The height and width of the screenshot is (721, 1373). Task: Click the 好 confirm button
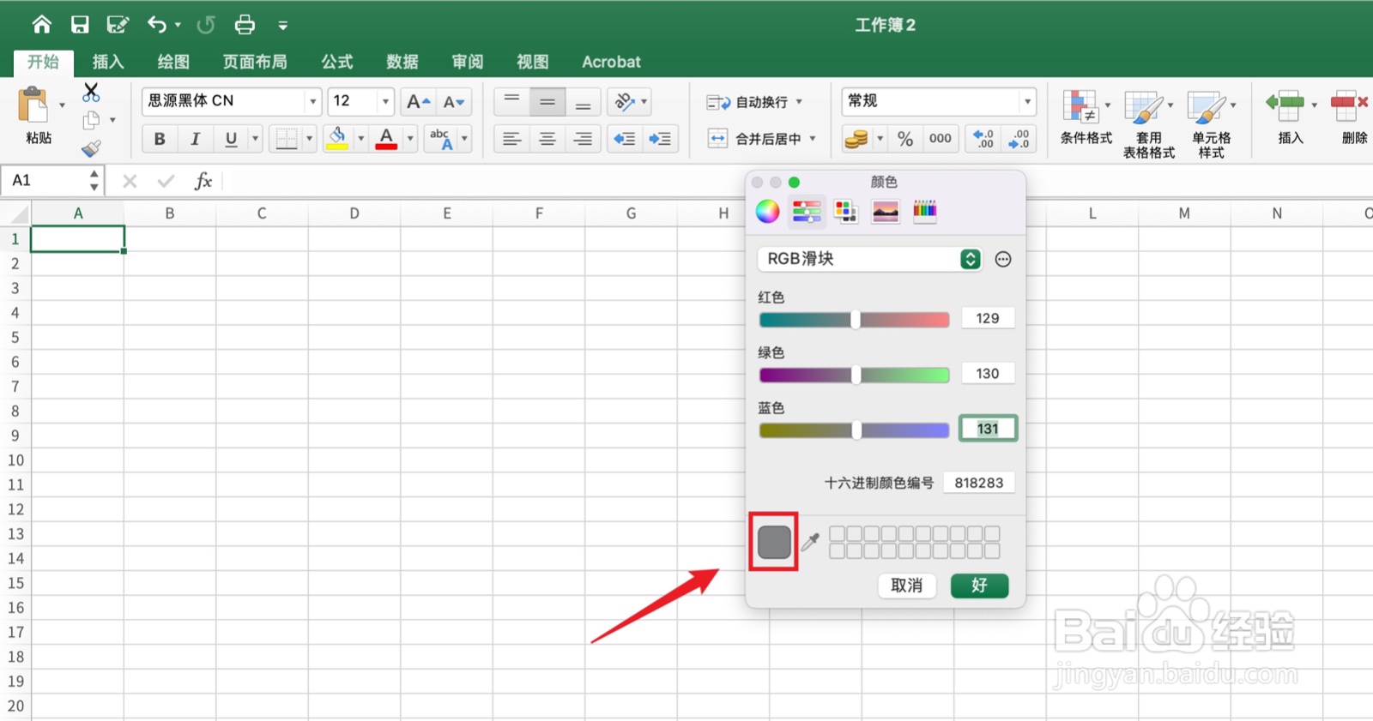979,586
